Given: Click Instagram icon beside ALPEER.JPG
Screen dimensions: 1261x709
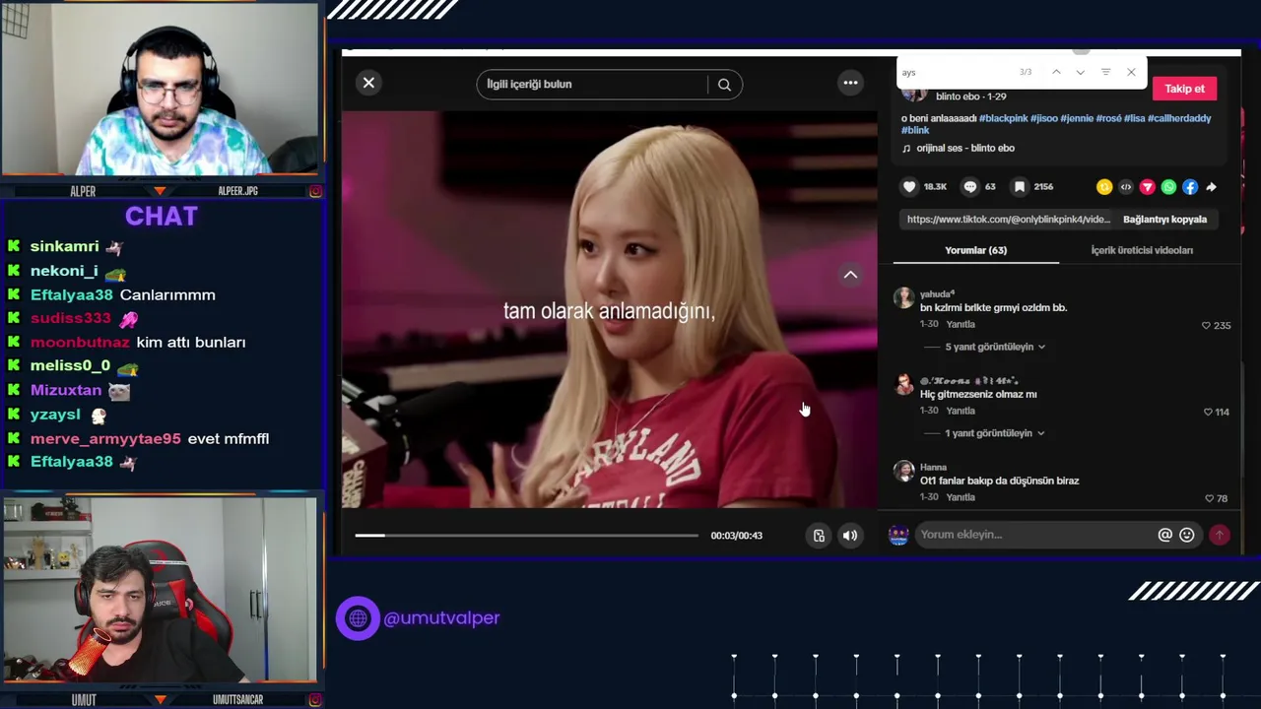Looking at the screenshot, I should coord(315,191).
